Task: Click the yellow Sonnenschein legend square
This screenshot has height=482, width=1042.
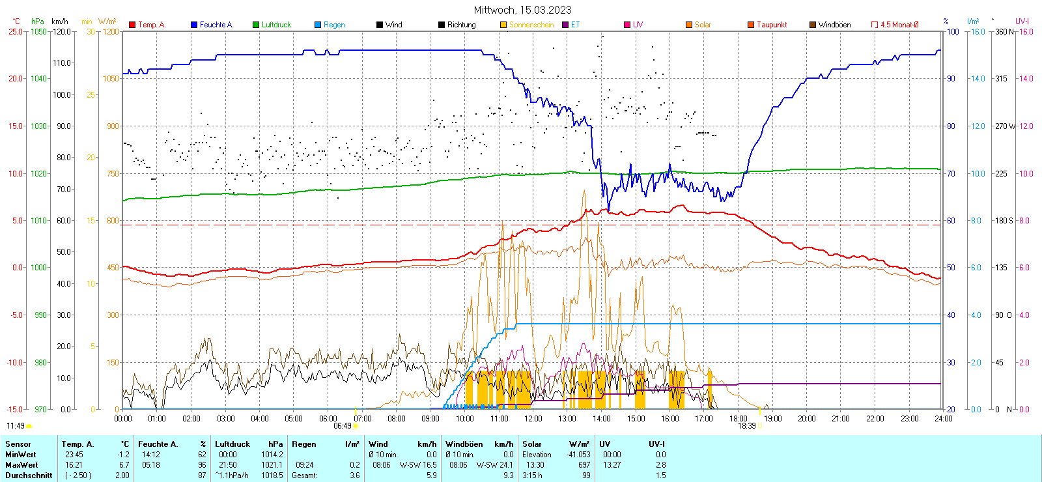Action: click(x=503, y=25)
